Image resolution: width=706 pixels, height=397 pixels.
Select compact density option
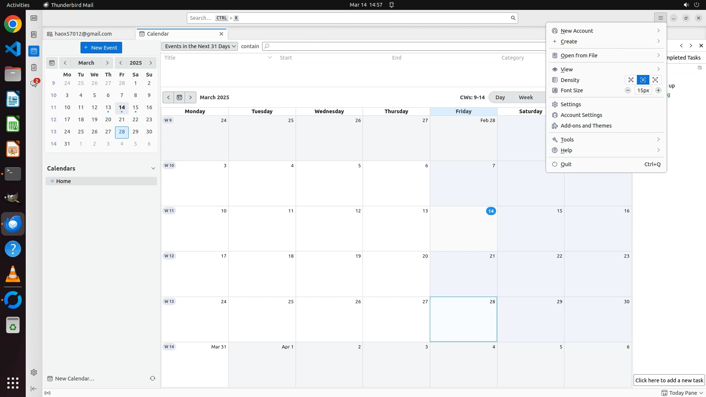[631, 80]
